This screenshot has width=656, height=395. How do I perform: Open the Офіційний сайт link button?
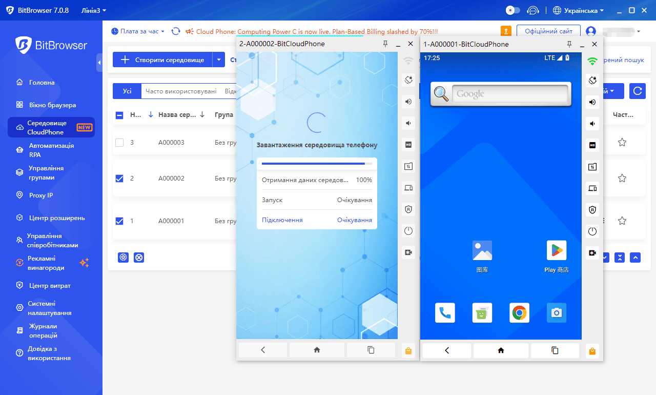[548, 31]
